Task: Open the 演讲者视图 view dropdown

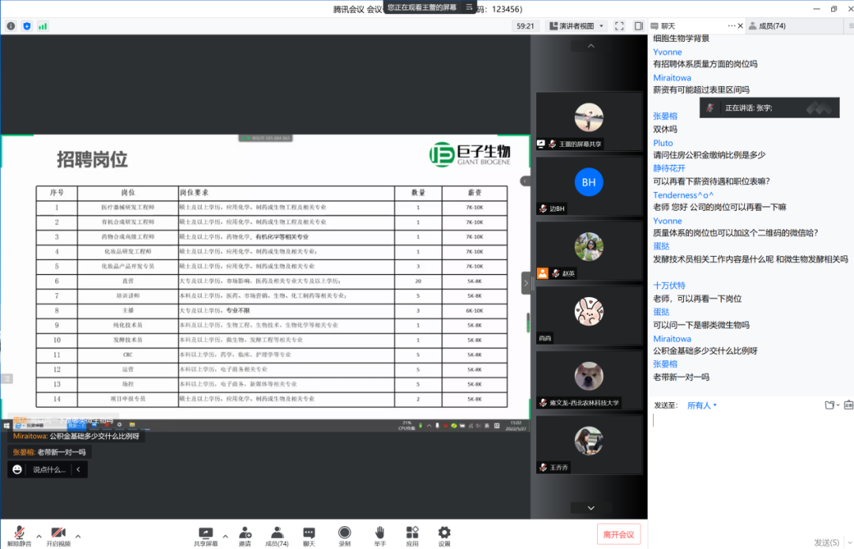Action: 576,26
